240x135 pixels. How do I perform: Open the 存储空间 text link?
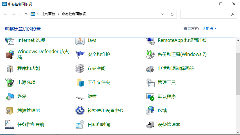pyautogui.click(x=97, y=68)
